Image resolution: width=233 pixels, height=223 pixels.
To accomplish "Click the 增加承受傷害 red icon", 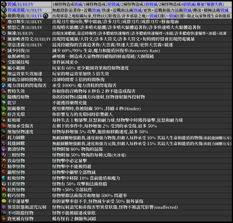I will [x=4, y=126].
